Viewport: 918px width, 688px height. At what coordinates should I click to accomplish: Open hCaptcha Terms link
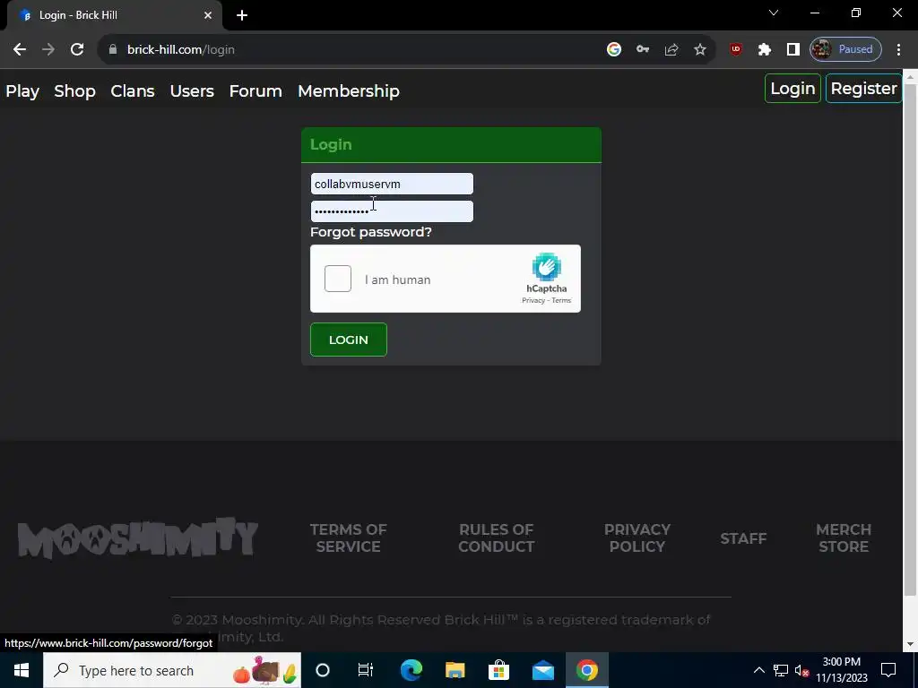(561, 300)
